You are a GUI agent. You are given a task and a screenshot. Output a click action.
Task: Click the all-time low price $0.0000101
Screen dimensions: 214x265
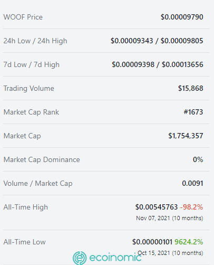click(152, 242)
